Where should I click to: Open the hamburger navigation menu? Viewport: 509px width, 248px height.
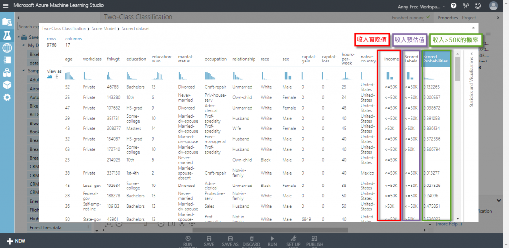click(x=6, y=6)
